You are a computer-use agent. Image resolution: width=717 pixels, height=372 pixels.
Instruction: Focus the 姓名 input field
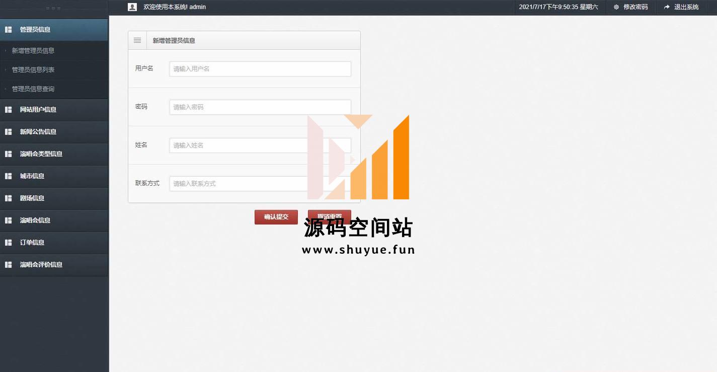[x=260, y=145]
